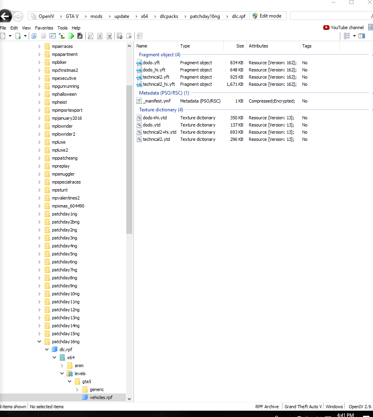Select the _manifest.ymf file
This screenshot has width=373, height=417.
[157, 101]
